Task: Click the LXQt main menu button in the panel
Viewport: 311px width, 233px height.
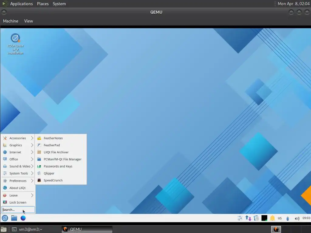Action: coord(5,218)
